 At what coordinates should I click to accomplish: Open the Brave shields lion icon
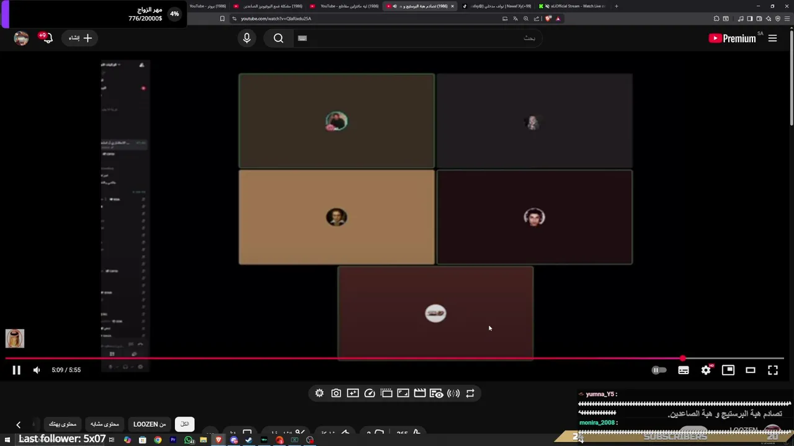pyautogui.click(x=548, y=19)
